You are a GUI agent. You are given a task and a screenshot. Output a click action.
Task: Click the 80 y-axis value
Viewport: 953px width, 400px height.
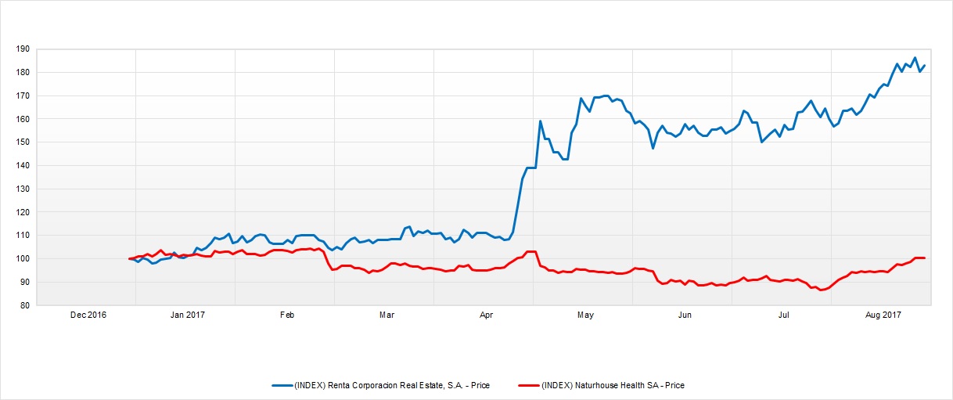[x=24, y=305]
